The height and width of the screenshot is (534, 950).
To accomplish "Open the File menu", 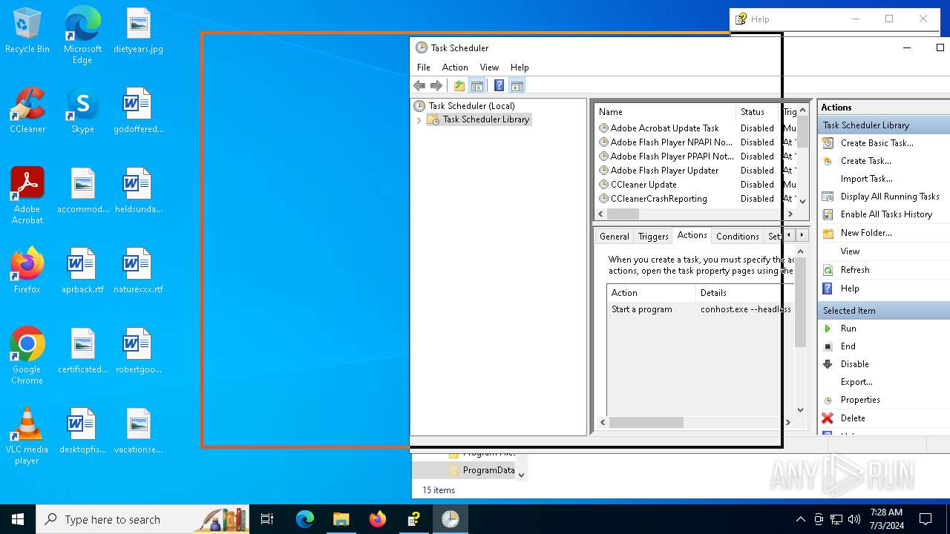I will point(424,67).
